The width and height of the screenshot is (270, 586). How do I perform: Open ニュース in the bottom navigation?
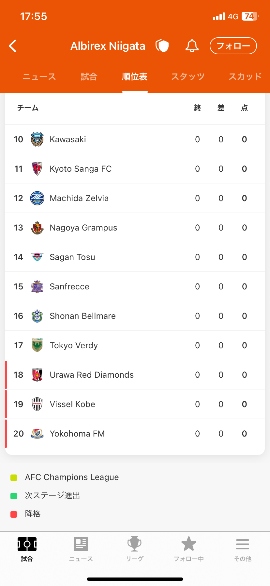click(x=81, y=549)
